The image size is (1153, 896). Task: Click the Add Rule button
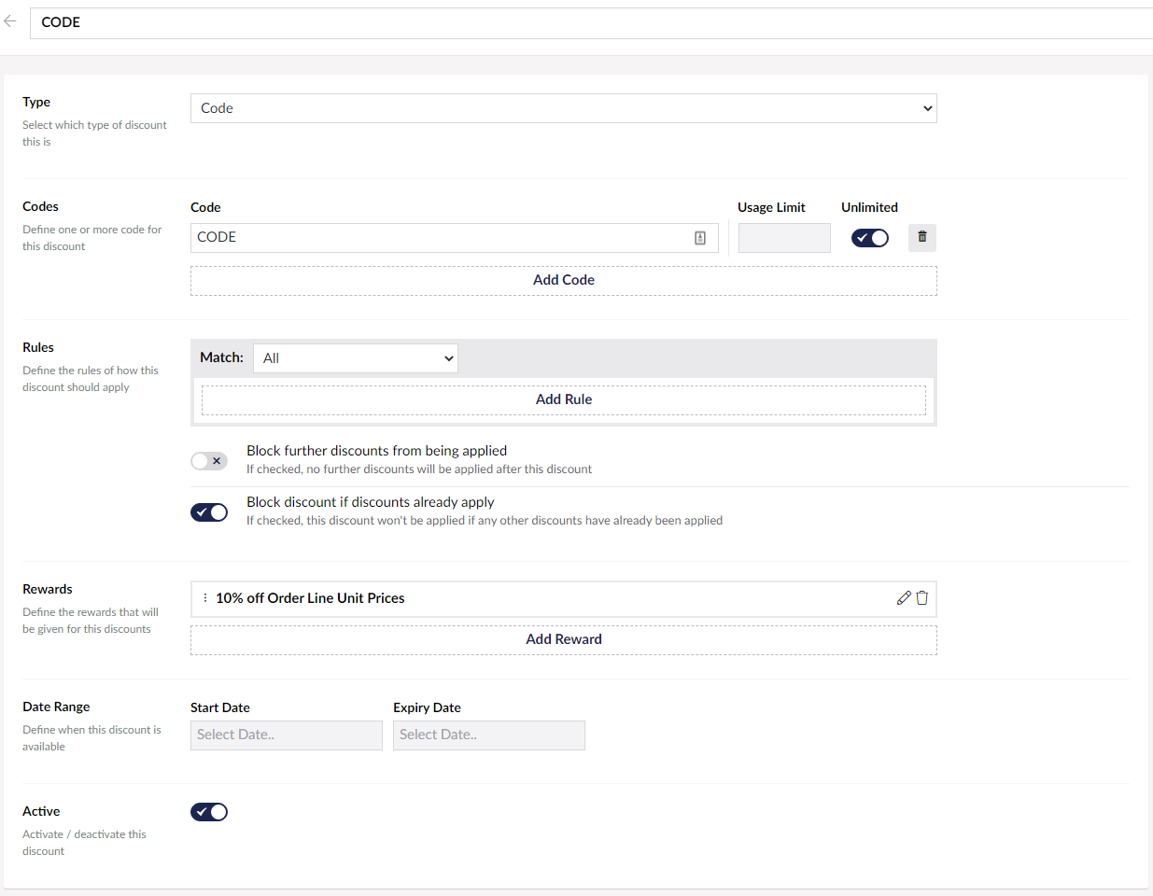click(564, 400)
